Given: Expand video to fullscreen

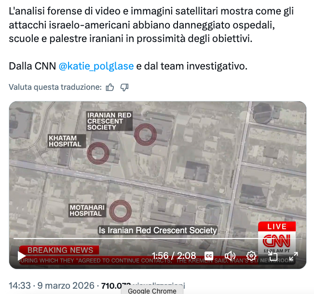Looking at the screenshot, I should pos(294,256).
